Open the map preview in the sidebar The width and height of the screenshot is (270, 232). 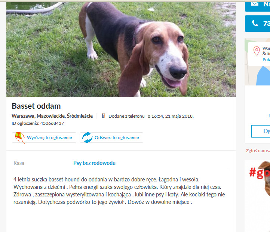[257, 61]
